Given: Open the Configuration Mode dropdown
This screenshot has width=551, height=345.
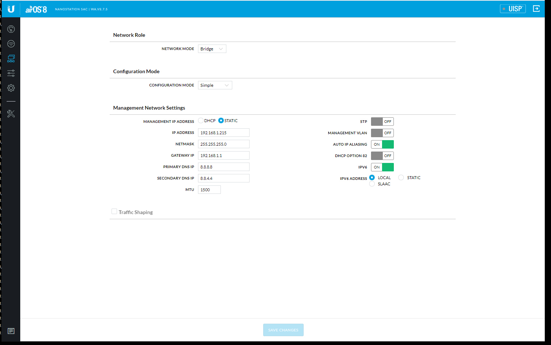Looking at the screenshot, I should coord(215,85).
